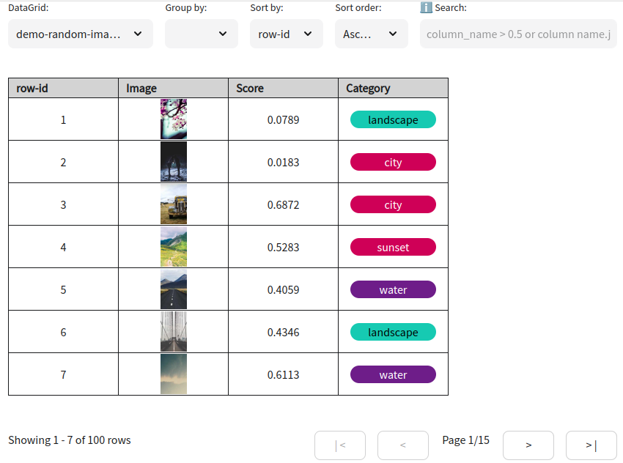Viewport: 623px width, 463px height.
Task: Open the Sort by row-id dropdown
Action: coord(286,34)
